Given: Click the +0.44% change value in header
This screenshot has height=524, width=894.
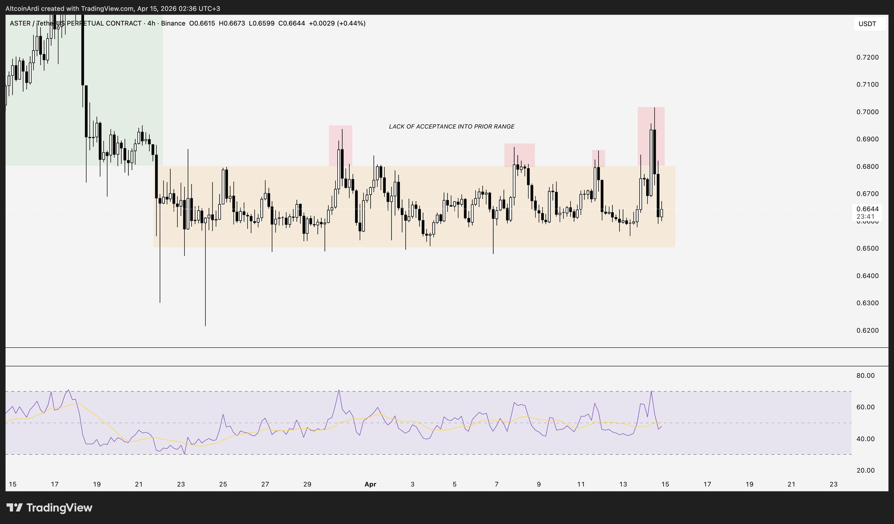Looking at the screenshot, I should (350, 24).
